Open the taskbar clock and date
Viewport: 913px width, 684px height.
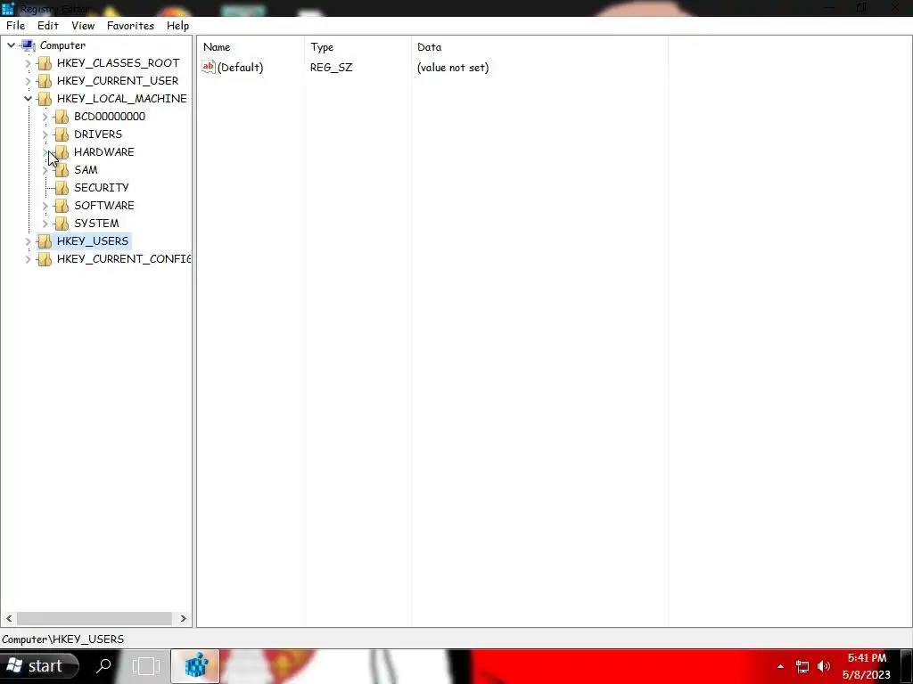(867, 666)
